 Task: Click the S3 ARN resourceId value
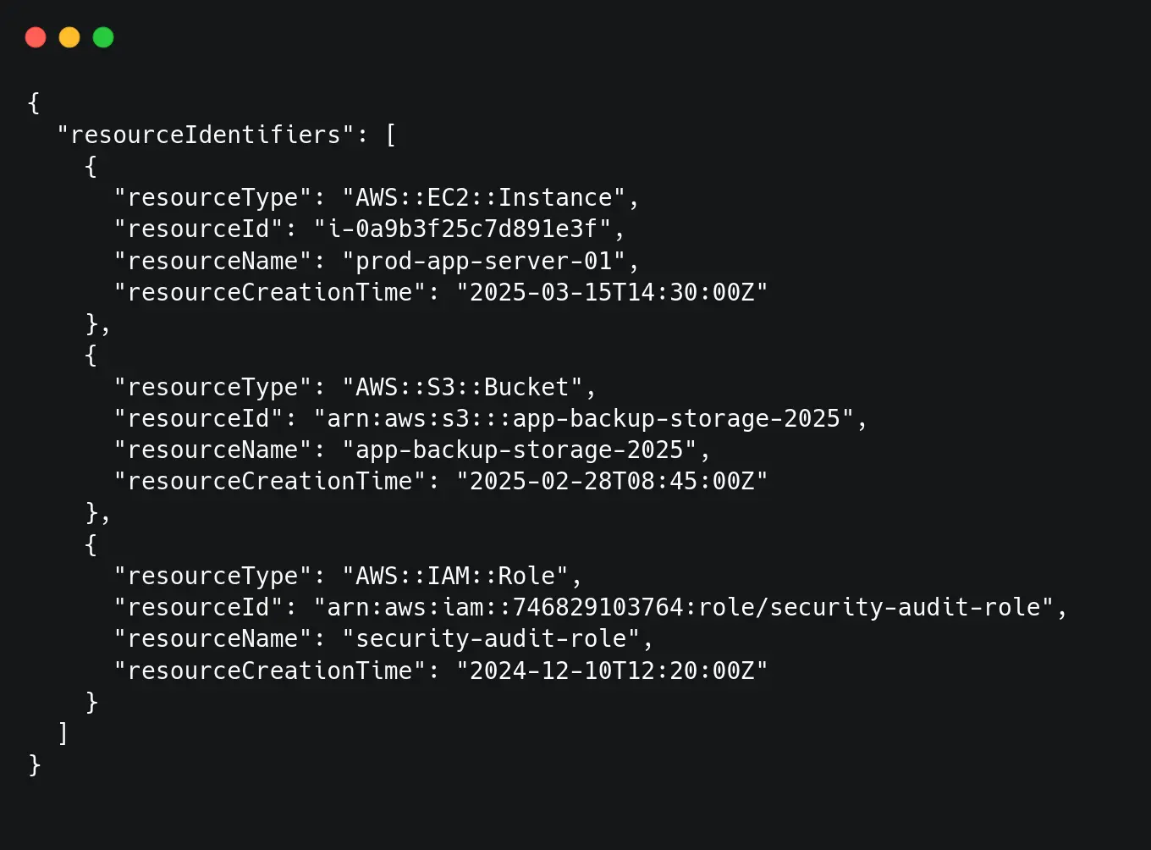(584, 418)
